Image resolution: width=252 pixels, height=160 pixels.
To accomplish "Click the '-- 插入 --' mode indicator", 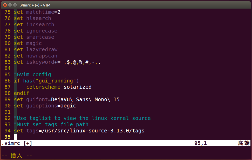I will [x=17, y=156].
